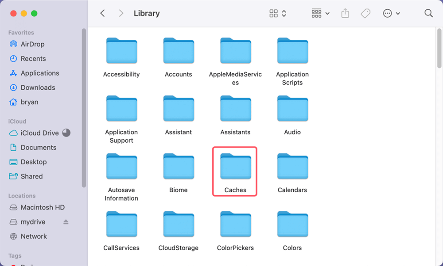Eject the mydrive volume
The width and height of the screenshot is (443, 266).
[66, 222]
